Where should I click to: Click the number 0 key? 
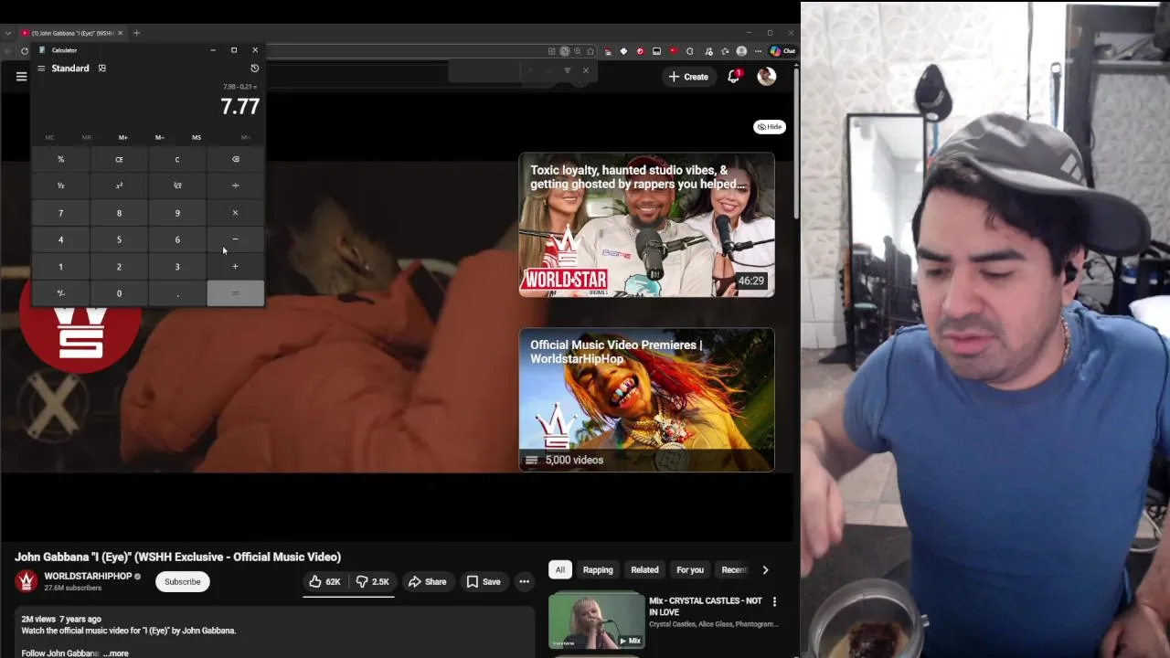119,293
